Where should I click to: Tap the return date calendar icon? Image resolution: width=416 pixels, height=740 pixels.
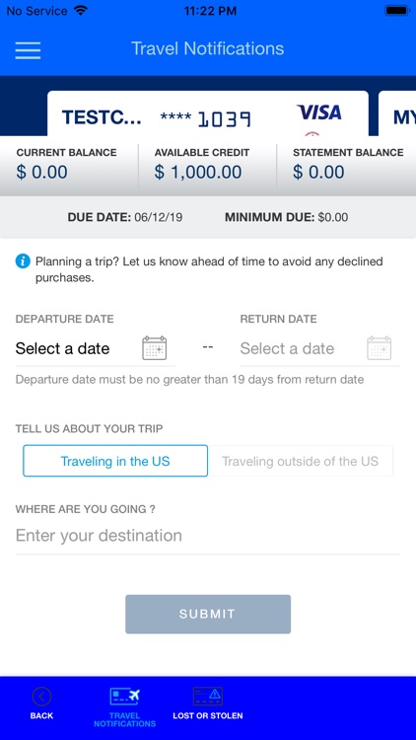pos(380,348)
